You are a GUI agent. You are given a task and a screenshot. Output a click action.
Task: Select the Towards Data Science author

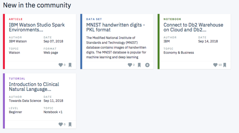pyautogui.click(x=25, y=101)
